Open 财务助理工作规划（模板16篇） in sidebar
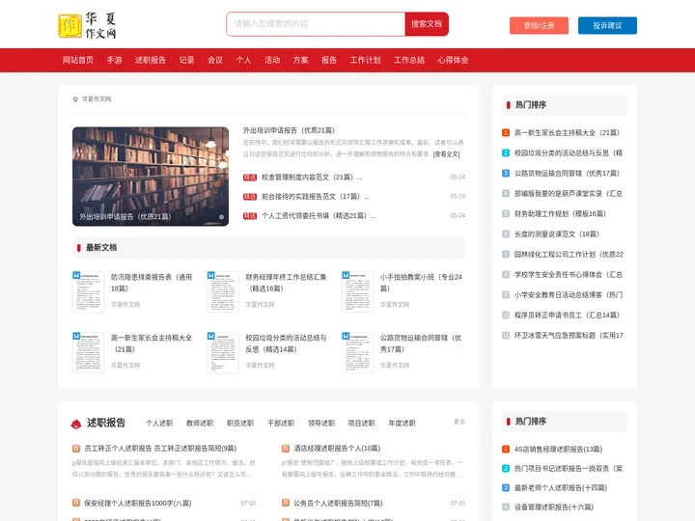 click(x=560, y=213)
